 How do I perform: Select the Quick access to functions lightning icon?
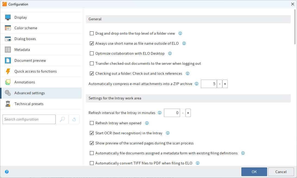point(8,71)
